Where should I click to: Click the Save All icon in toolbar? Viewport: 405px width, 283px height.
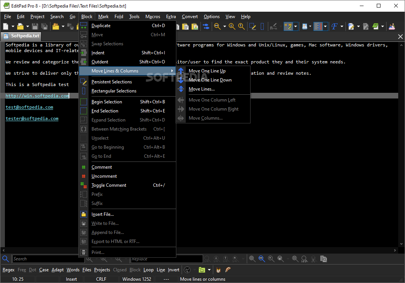[44, 26]
